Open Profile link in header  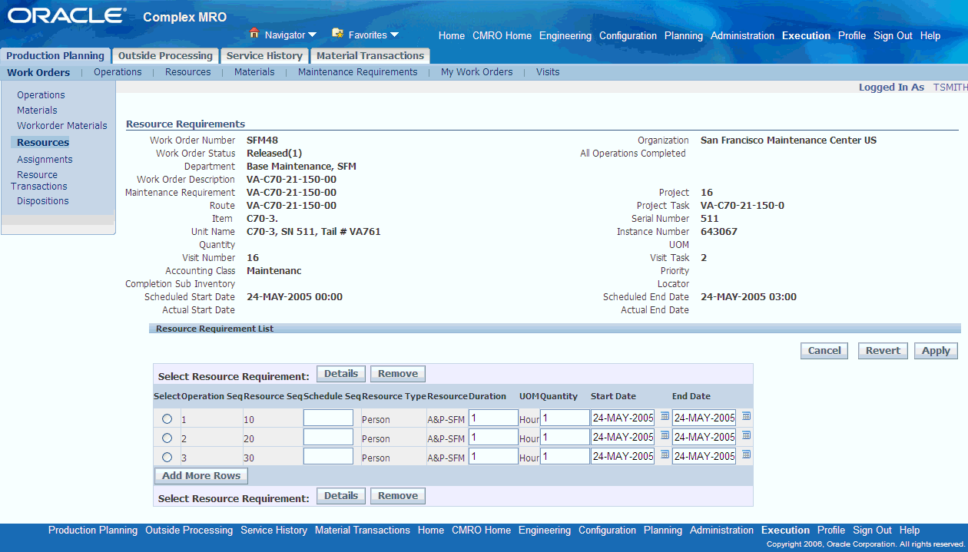[852, 36]
